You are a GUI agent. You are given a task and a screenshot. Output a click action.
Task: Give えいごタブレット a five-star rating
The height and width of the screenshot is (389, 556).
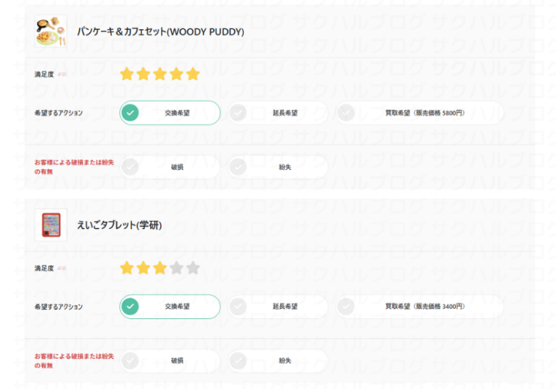tap(193, 268)
